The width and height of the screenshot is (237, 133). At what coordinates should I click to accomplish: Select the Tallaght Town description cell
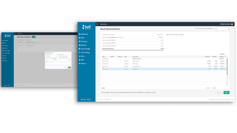click(136, 69)
